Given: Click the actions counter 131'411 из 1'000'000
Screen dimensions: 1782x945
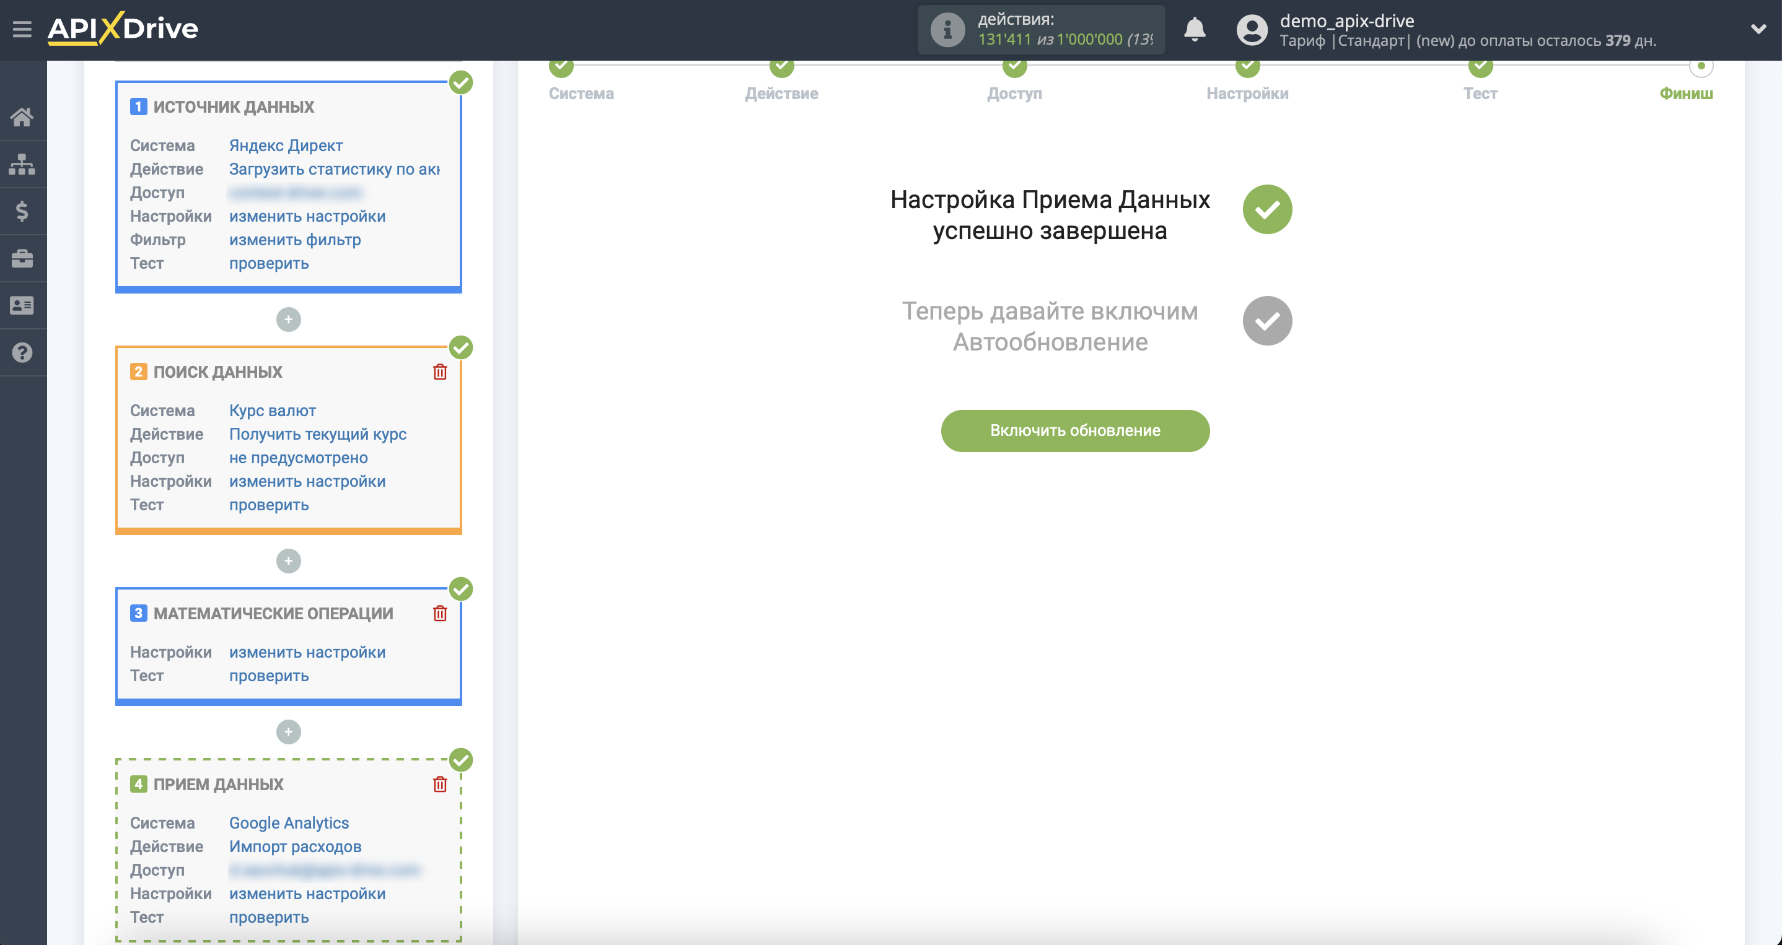Looking at the screenshot, I should point(1065,40).
